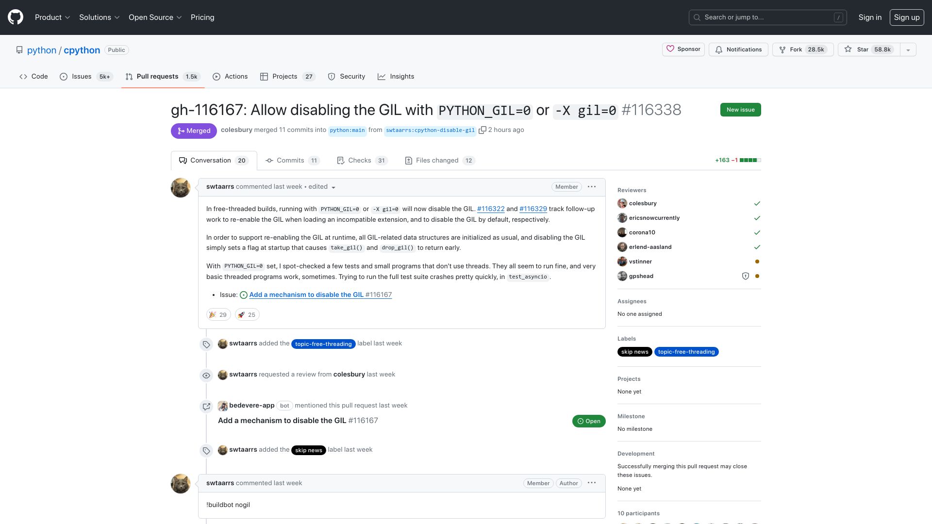The width and height of the screenshot is (932, 524).
Task: Expand the Open Source menu
Action: pos(155,17)
